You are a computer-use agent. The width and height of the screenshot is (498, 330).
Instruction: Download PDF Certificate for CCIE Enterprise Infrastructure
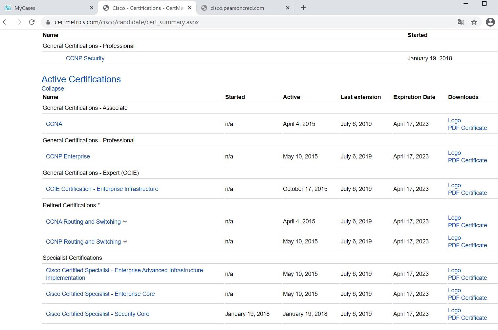point(467,193)
